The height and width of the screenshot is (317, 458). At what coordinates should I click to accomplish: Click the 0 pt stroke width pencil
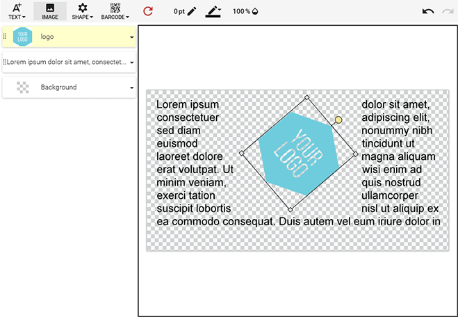[185, 11]
